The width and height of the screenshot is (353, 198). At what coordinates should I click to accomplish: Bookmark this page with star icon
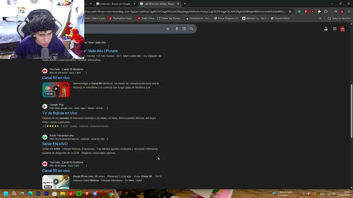tap(290, 12)
